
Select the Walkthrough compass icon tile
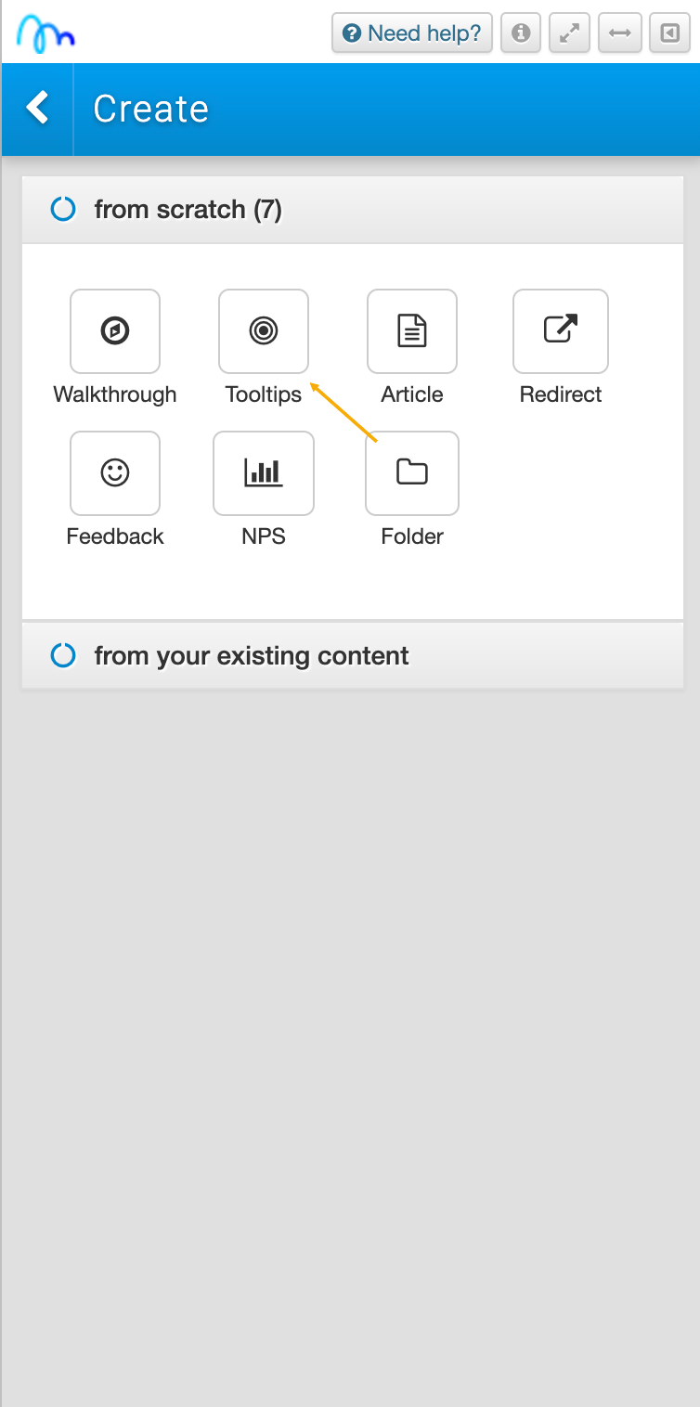(115, 331)
